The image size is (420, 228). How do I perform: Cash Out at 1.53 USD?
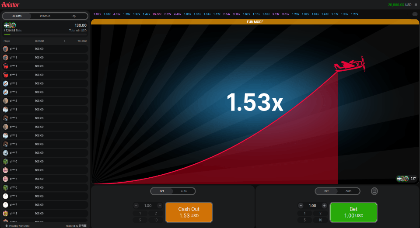(189, 212)
